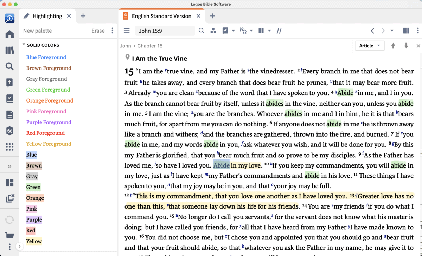Open the Library icon in the sidebar

tap(9, 50)
